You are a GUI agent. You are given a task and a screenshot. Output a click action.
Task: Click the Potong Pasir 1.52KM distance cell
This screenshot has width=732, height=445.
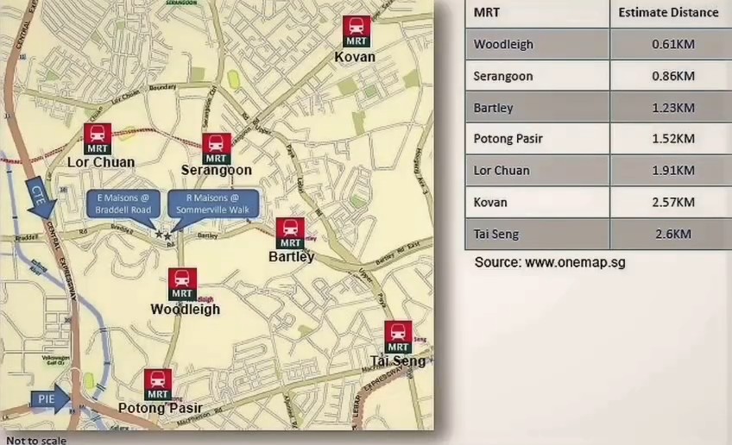pos(669,139)
